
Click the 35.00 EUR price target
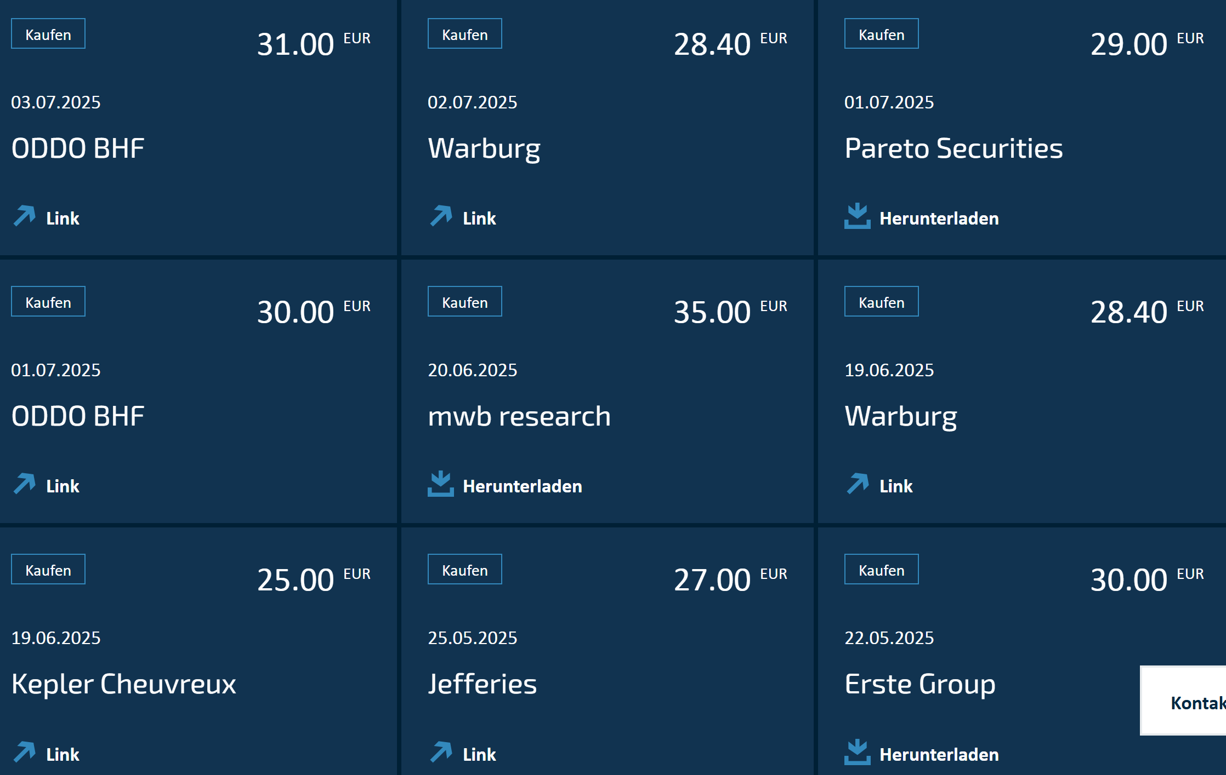730,312
